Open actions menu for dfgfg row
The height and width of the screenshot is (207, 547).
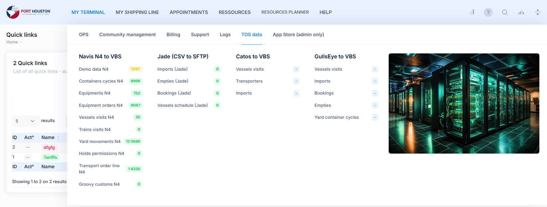(x=28, y=147)
